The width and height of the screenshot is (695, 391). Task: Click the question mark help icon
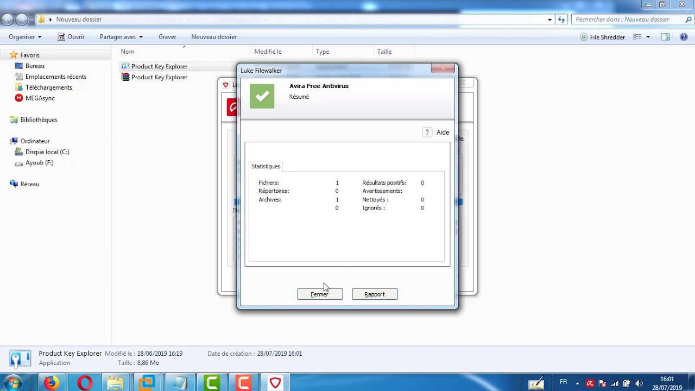427,133
